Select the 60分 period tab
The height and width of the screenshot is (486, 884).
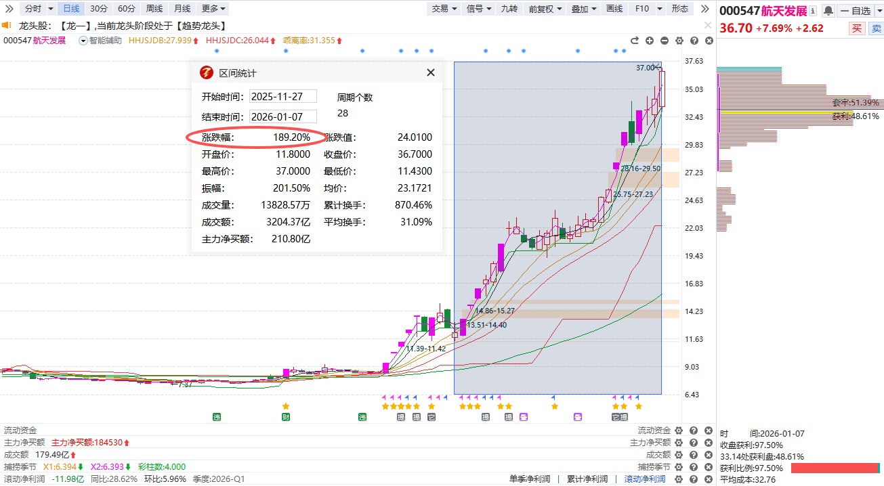click(126, 9)
